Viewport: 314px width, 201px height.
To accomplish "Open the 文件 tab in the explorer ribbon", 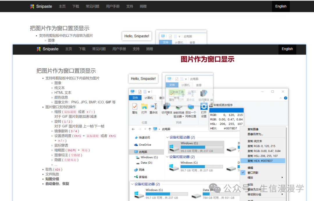I will [x=135, y=98].
